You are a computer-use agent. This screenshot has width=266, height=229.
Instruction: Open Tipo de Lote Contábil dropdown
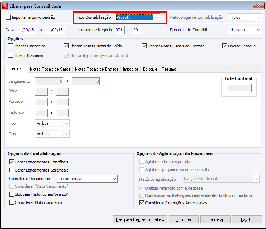click(x=245, y=30)
